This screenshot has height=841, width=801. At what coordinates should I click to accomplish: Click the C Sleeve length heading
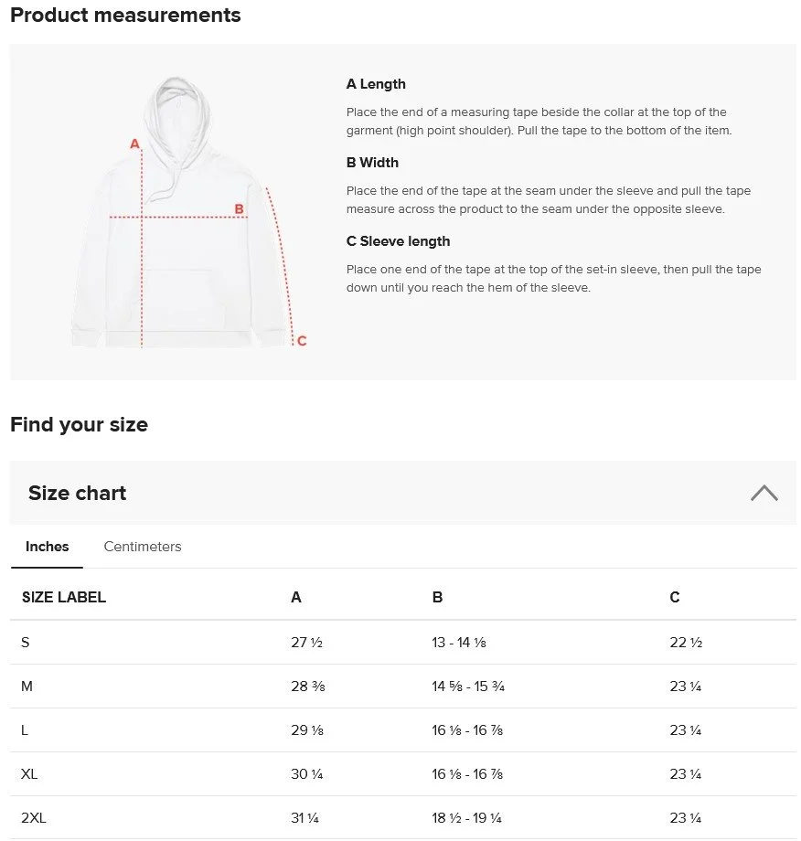click(398, 241)
